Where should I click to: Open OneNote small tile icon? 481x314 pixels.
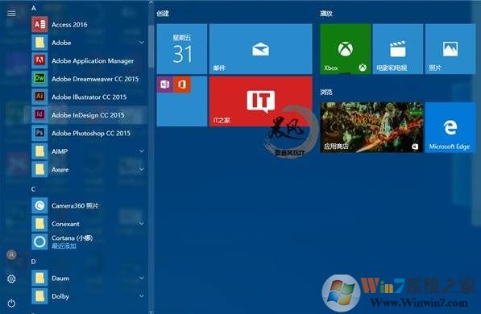tap(165, 85)
